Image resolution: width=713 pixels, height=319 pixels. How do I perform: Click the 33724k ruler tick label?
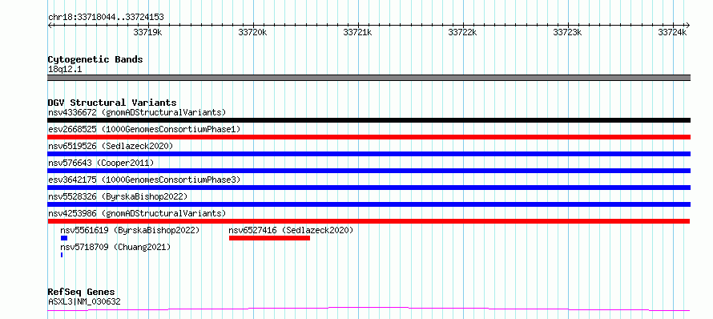pyautogui.click(x=672, y=32)
